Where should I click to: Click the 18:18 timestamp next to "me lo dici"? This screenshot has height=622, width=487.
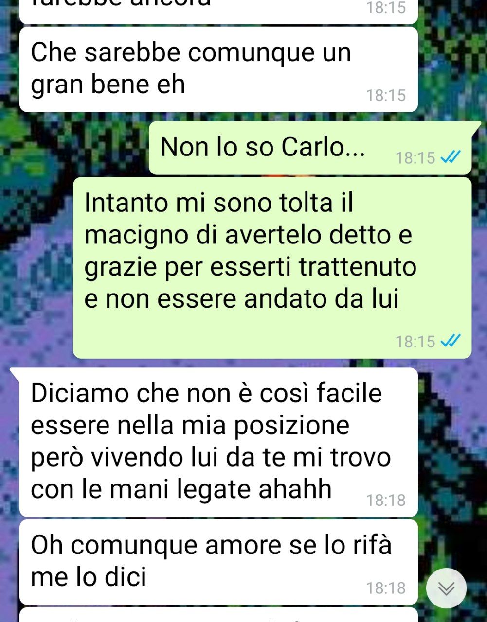[386, 588]
